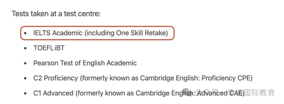
Task: Click the red highlight border around IELTS
Action: (97, 26)
